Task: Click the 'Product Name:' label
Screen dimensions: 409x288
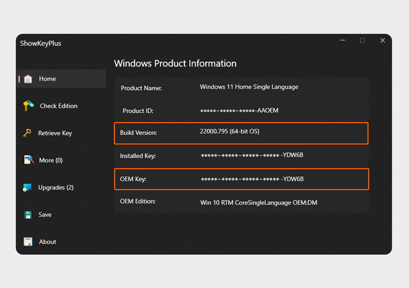Action: (141, 88)
